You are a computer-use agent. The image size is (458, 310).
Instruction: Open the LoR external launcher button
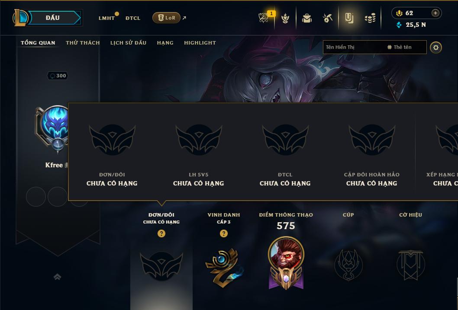tap(166, 18)
